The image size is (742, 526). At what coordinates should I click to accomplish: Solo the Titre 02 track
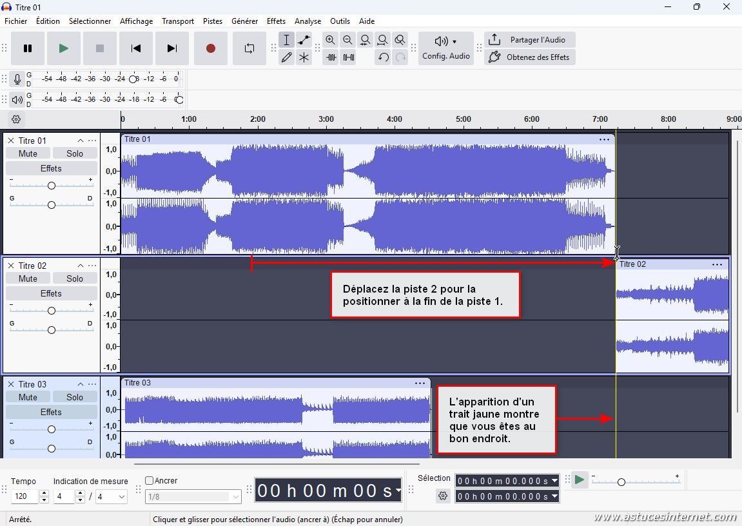[75, 278]
